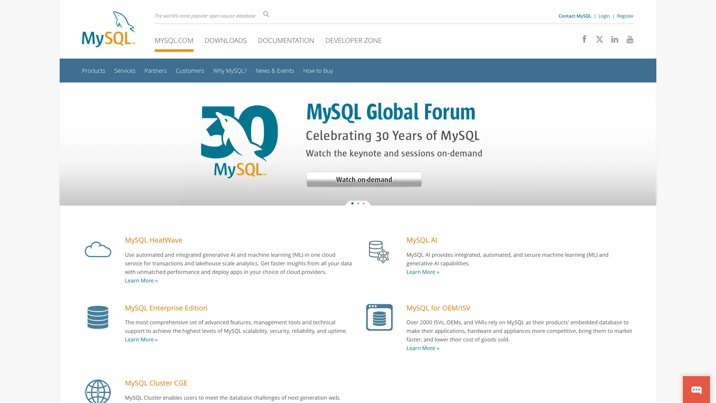Click the MySQL dolphin logo

click(x=109, y=29)
